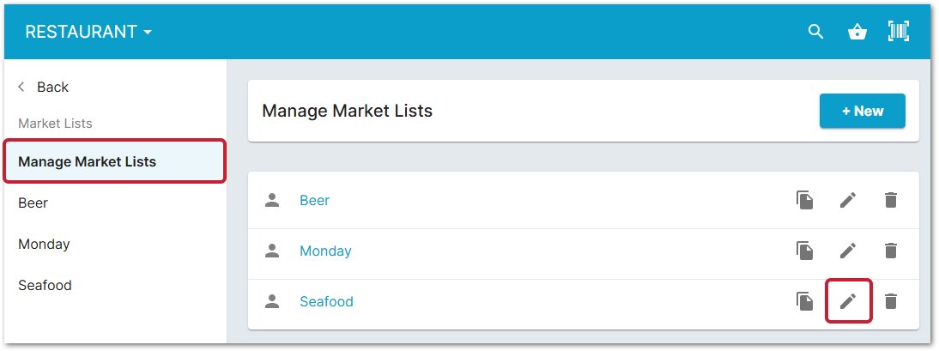Choose Monday from the sidebar
Screen dimensions: 939x351
point(44,244)
